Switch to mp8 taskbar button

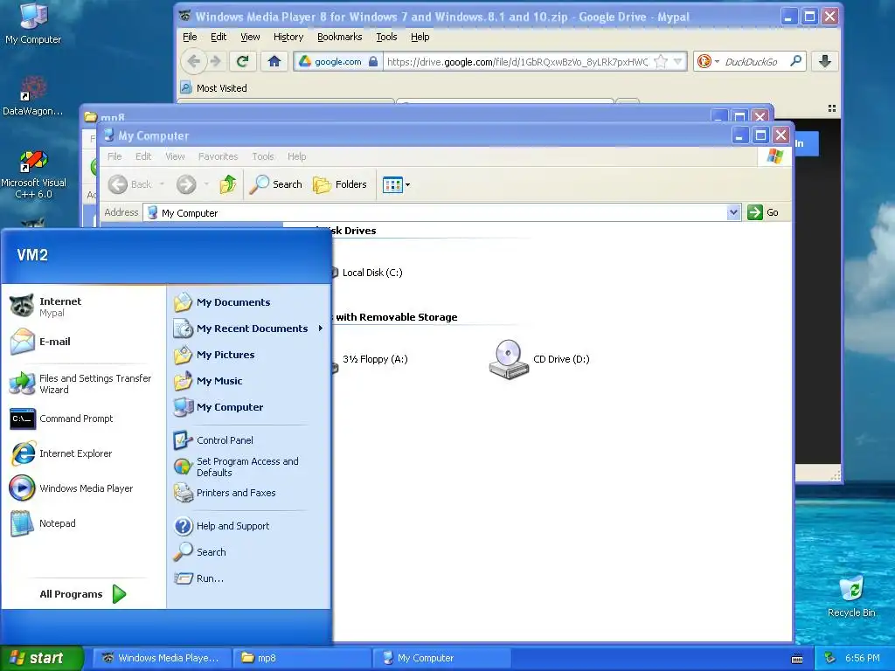click(302, 658)
